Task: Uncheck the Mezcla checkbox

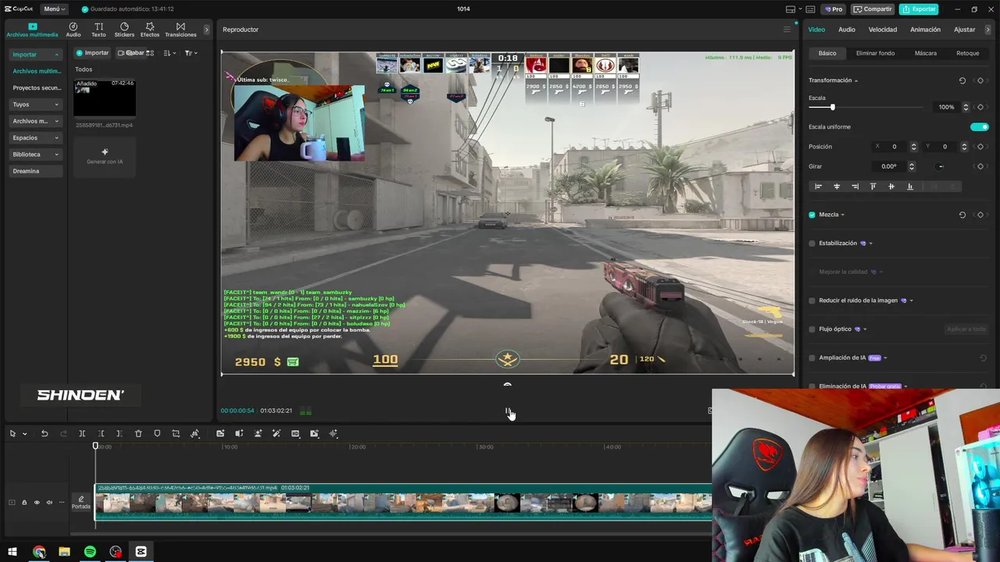Action: (x=812, y=215)
